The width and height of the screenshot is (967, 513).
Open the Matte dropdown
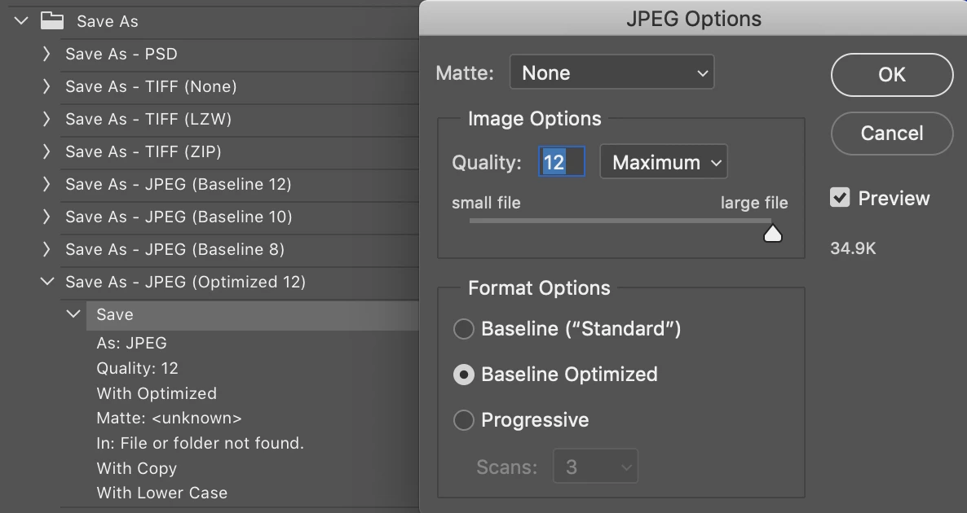(x=612, y=73)
